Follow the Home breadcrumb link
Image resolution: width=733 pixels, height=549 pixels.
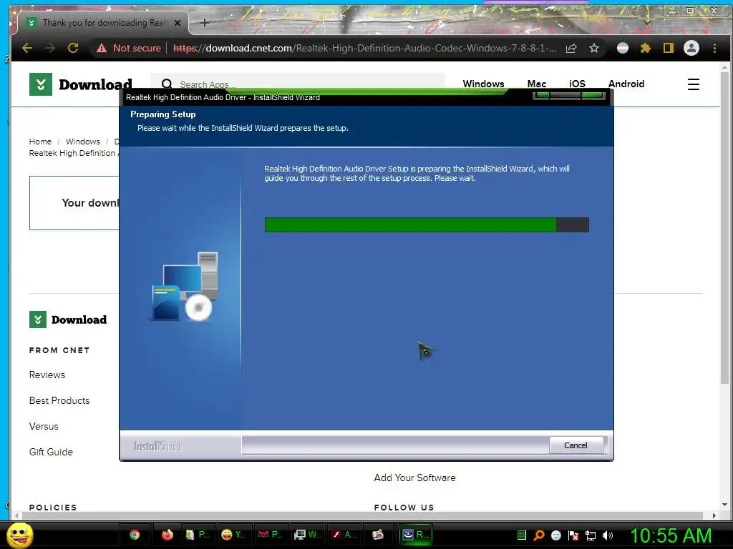40,142
